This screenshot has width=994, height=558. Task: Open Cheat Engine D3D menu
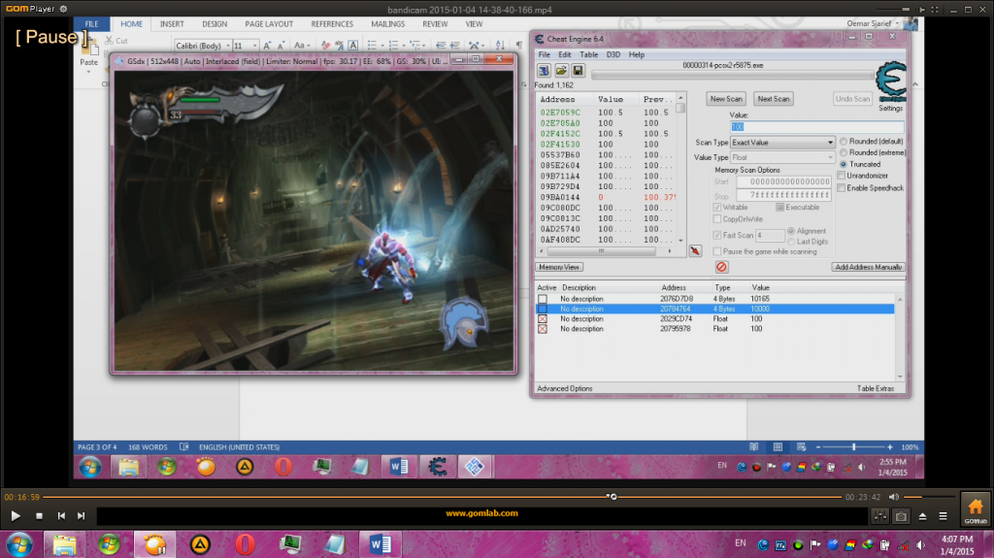point(613,54)
